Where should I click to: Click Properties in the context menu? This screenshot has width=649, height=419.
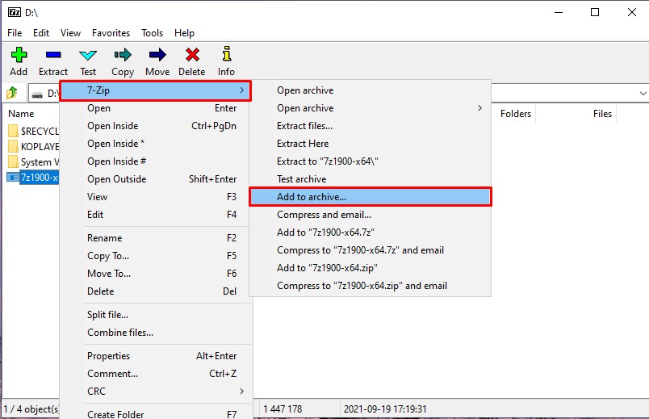tap(108, 356)
